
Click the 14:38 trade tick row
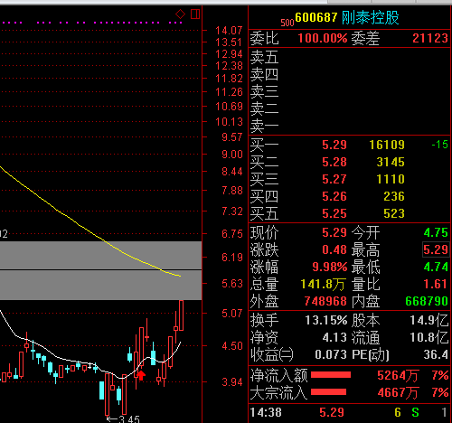(x=349, y=412)
